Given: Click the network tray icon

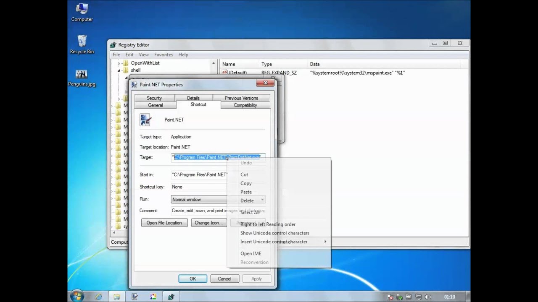Looking at the screenshot, I should pyautogui.click(x=418, y=297).
